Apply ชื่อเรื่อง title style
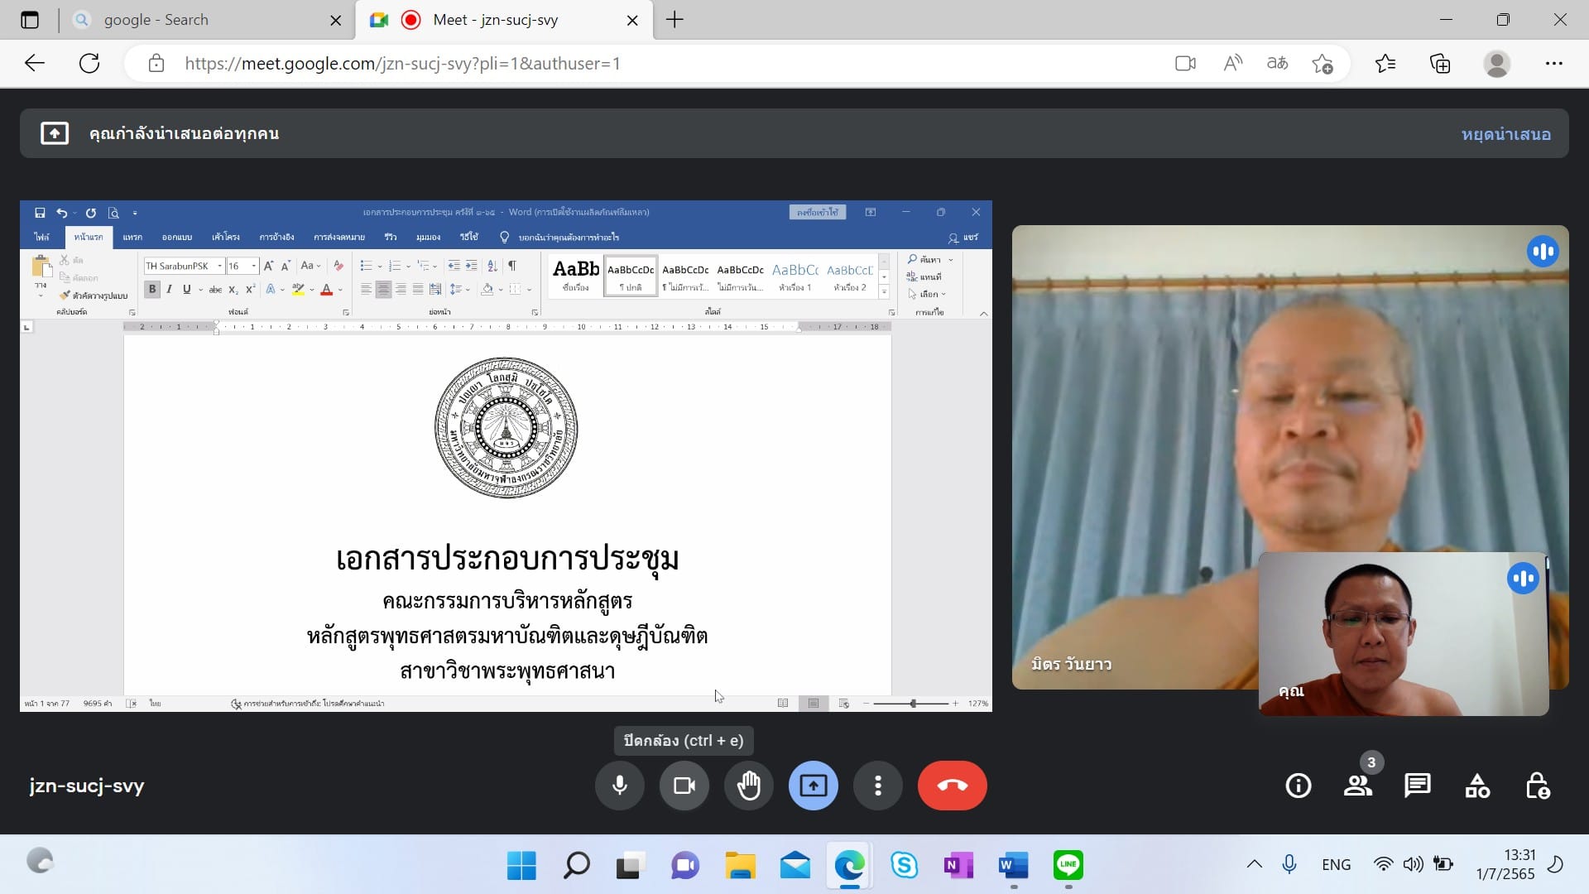Image resolution: width=1589 pixels, height=894 pixels. (x=576, y=276)
